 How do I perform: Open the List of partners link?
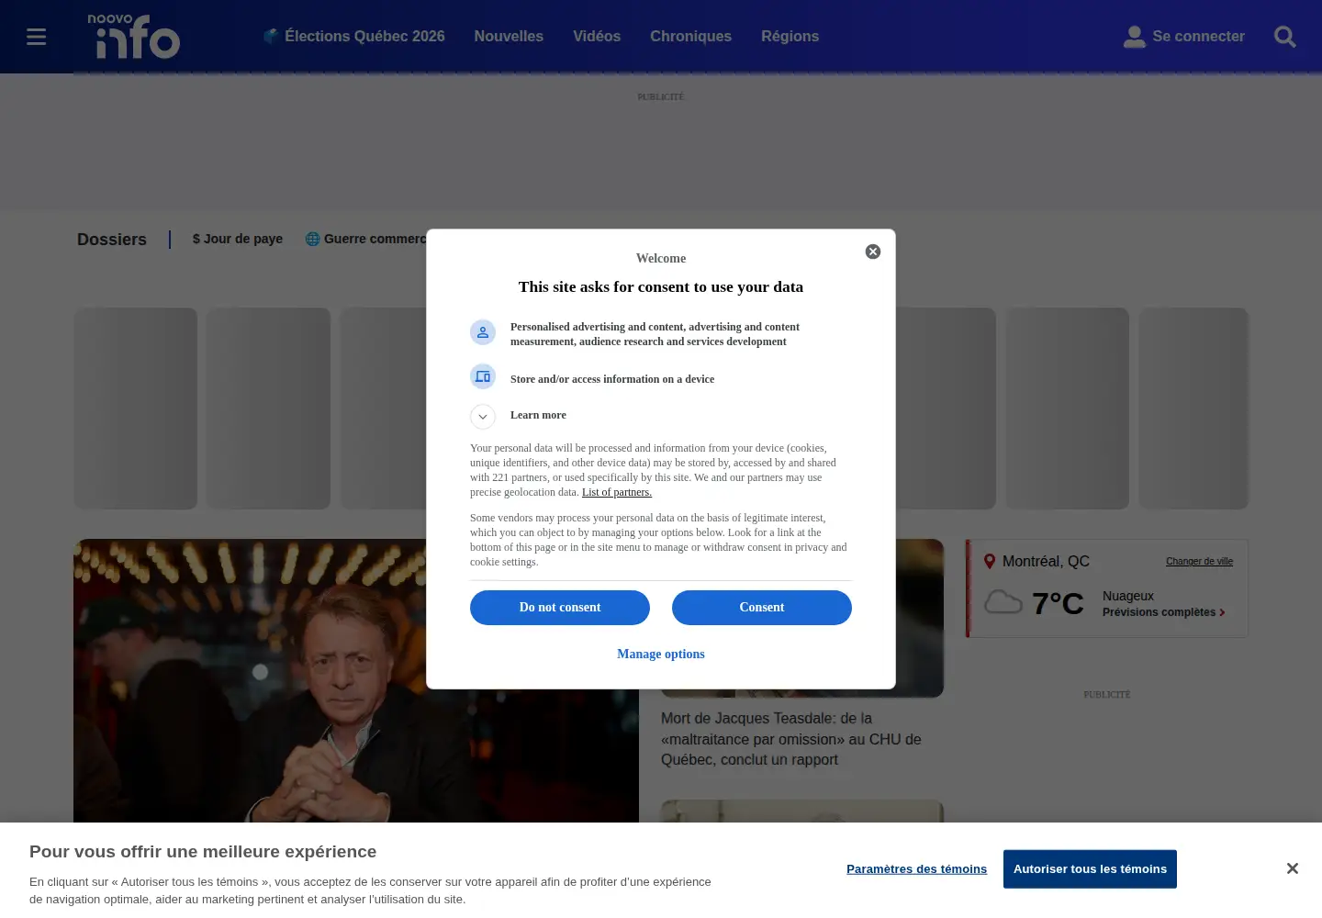[617, 492]
